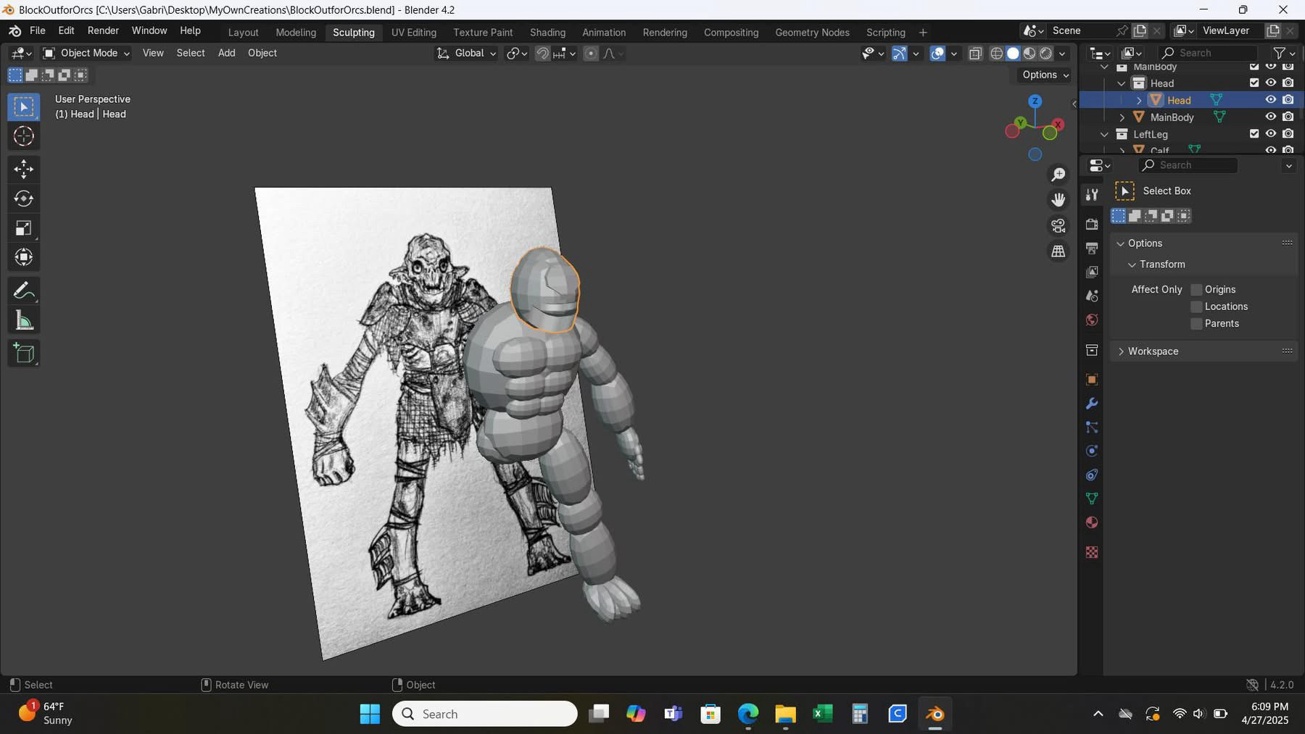Open the Object properties tab

pyautogui.click(x=1092, y=380)
